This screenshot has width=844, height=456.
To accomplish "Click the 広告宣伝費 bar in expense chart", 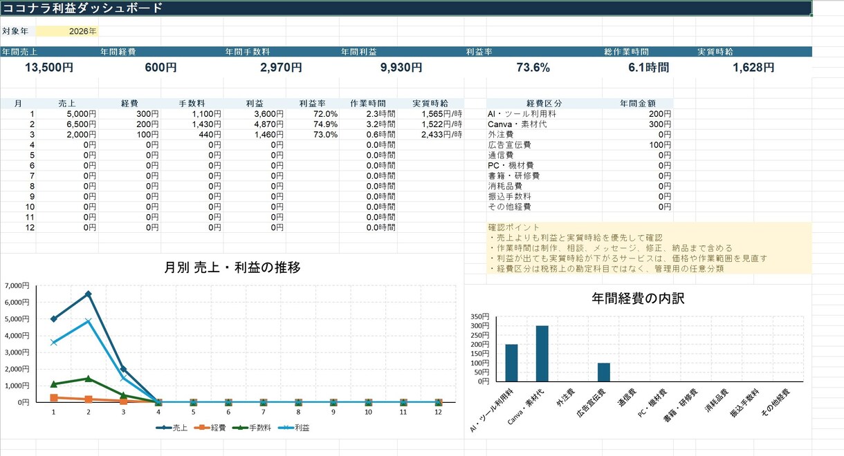I will click(604, 372).
